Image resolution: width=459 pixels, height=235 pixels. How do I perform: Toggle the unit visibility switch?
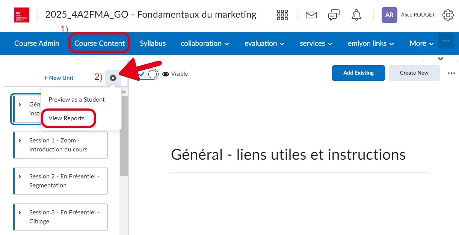pos(148,74)
